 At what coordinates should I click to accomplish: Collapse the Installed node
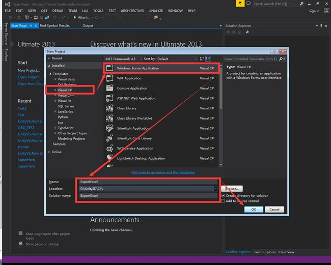coord(49,66)
